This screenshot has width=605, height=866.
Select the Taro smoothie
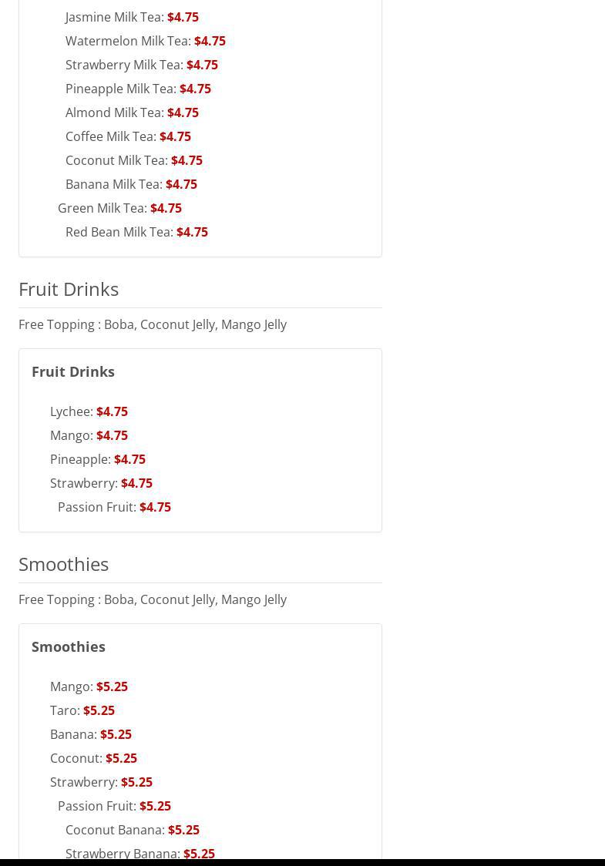65,710
